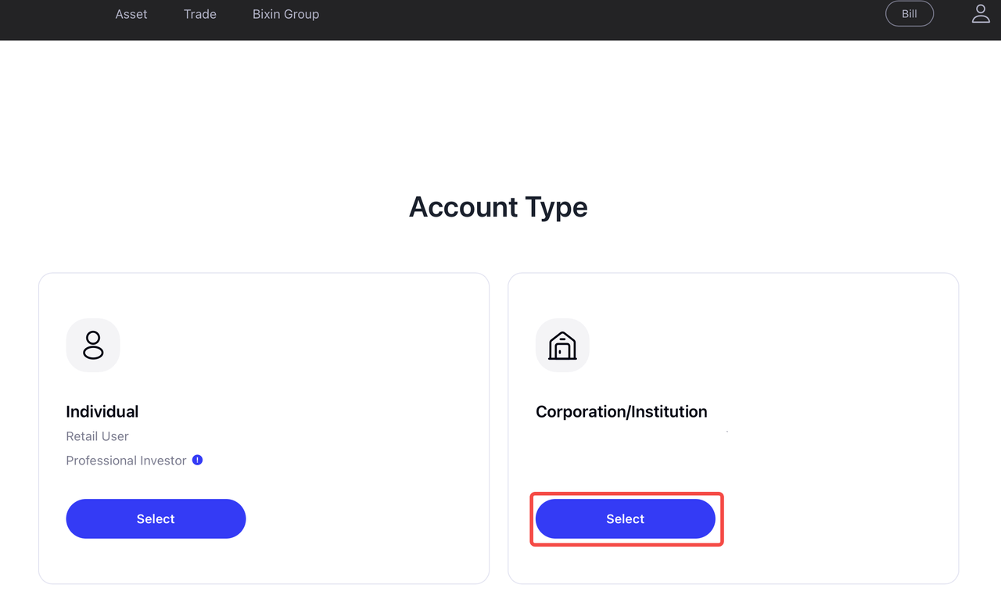Go to Bixin Group
The image size is (1001, 606).
pos(285,13)
